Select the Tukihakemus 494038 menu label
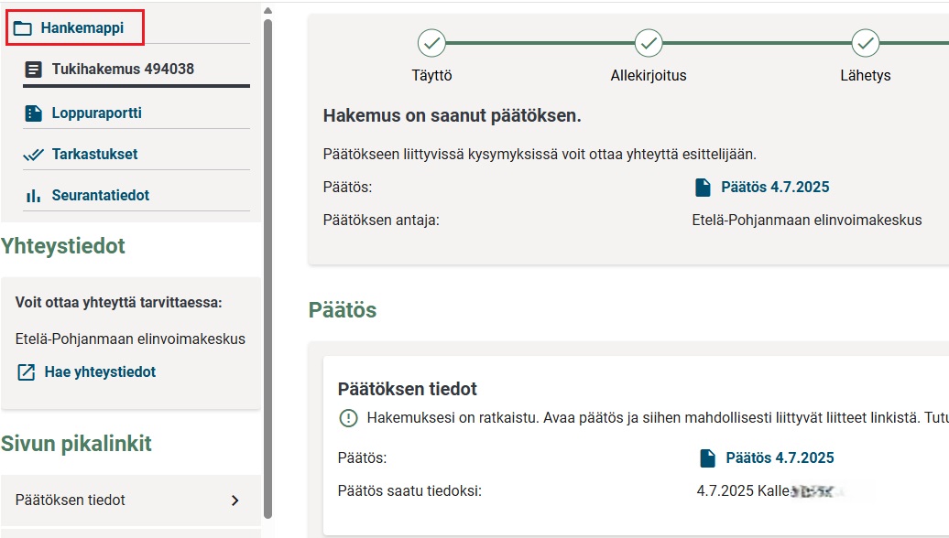 (123, 69)
